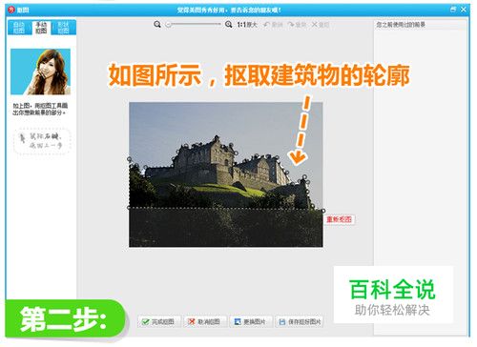Switch to the 自动抠图 auto cutout tab
This screenshot has width=477, height=347.
point(19,28)
